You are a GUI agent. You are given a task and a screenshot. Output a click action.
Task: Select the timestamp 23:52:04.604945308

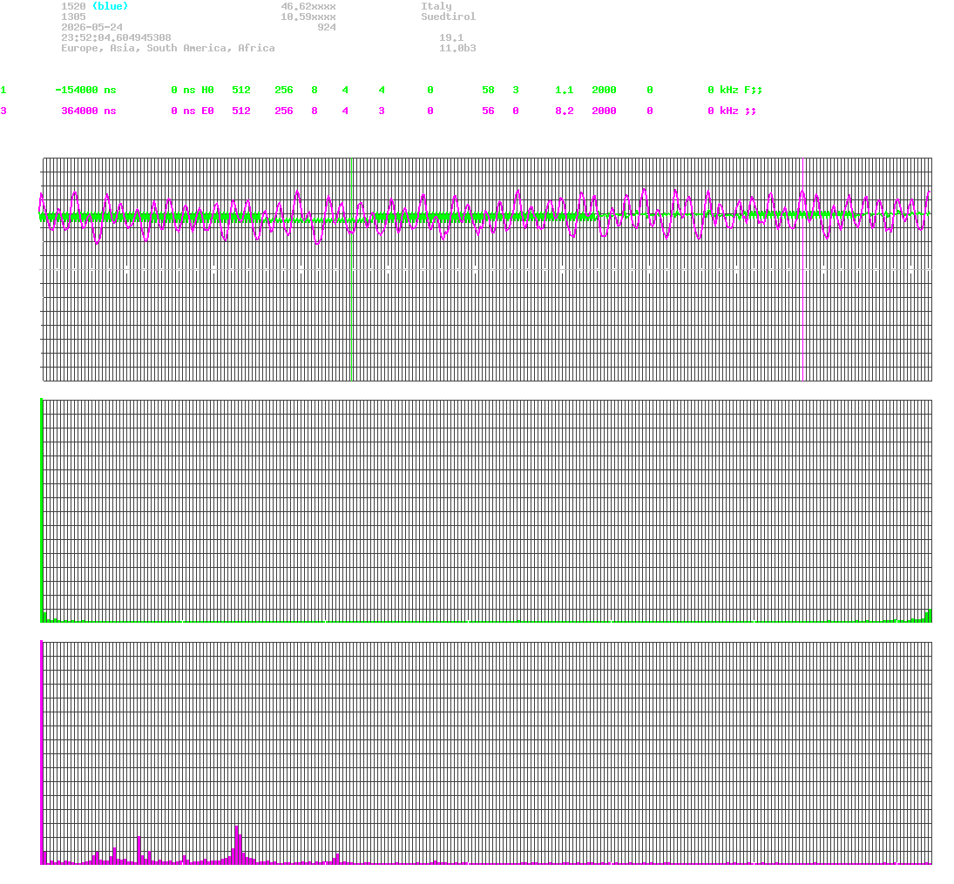(x=116, y=37)
